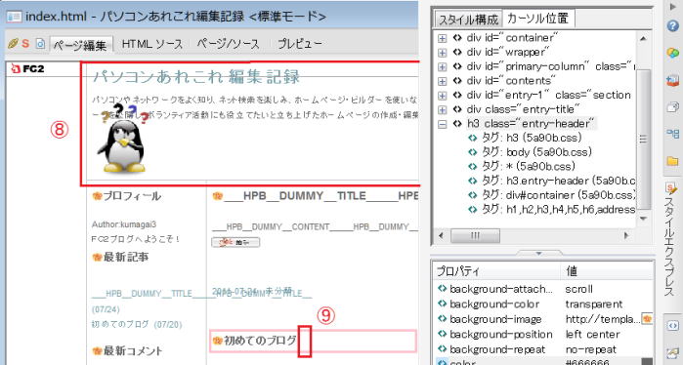683x365 pixels.
Task: Click the icon beside the プロフィール heading
Action: [x=97, y=196]
